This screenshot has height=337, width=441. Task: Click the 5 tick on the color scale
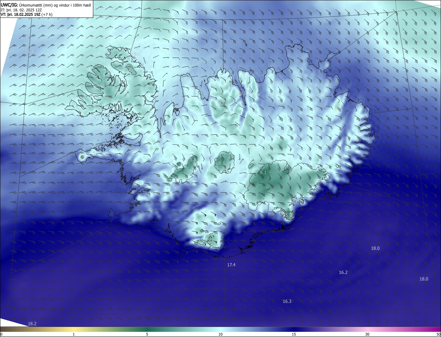click(x=147, y=334)
